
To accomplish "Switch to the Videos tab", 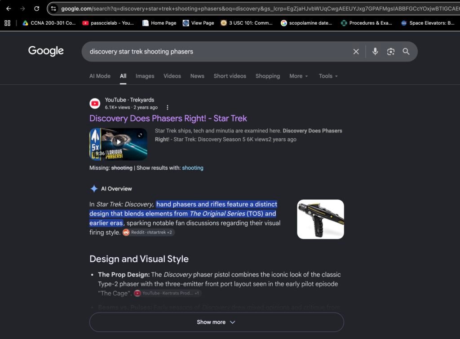I will click(172, 76).
